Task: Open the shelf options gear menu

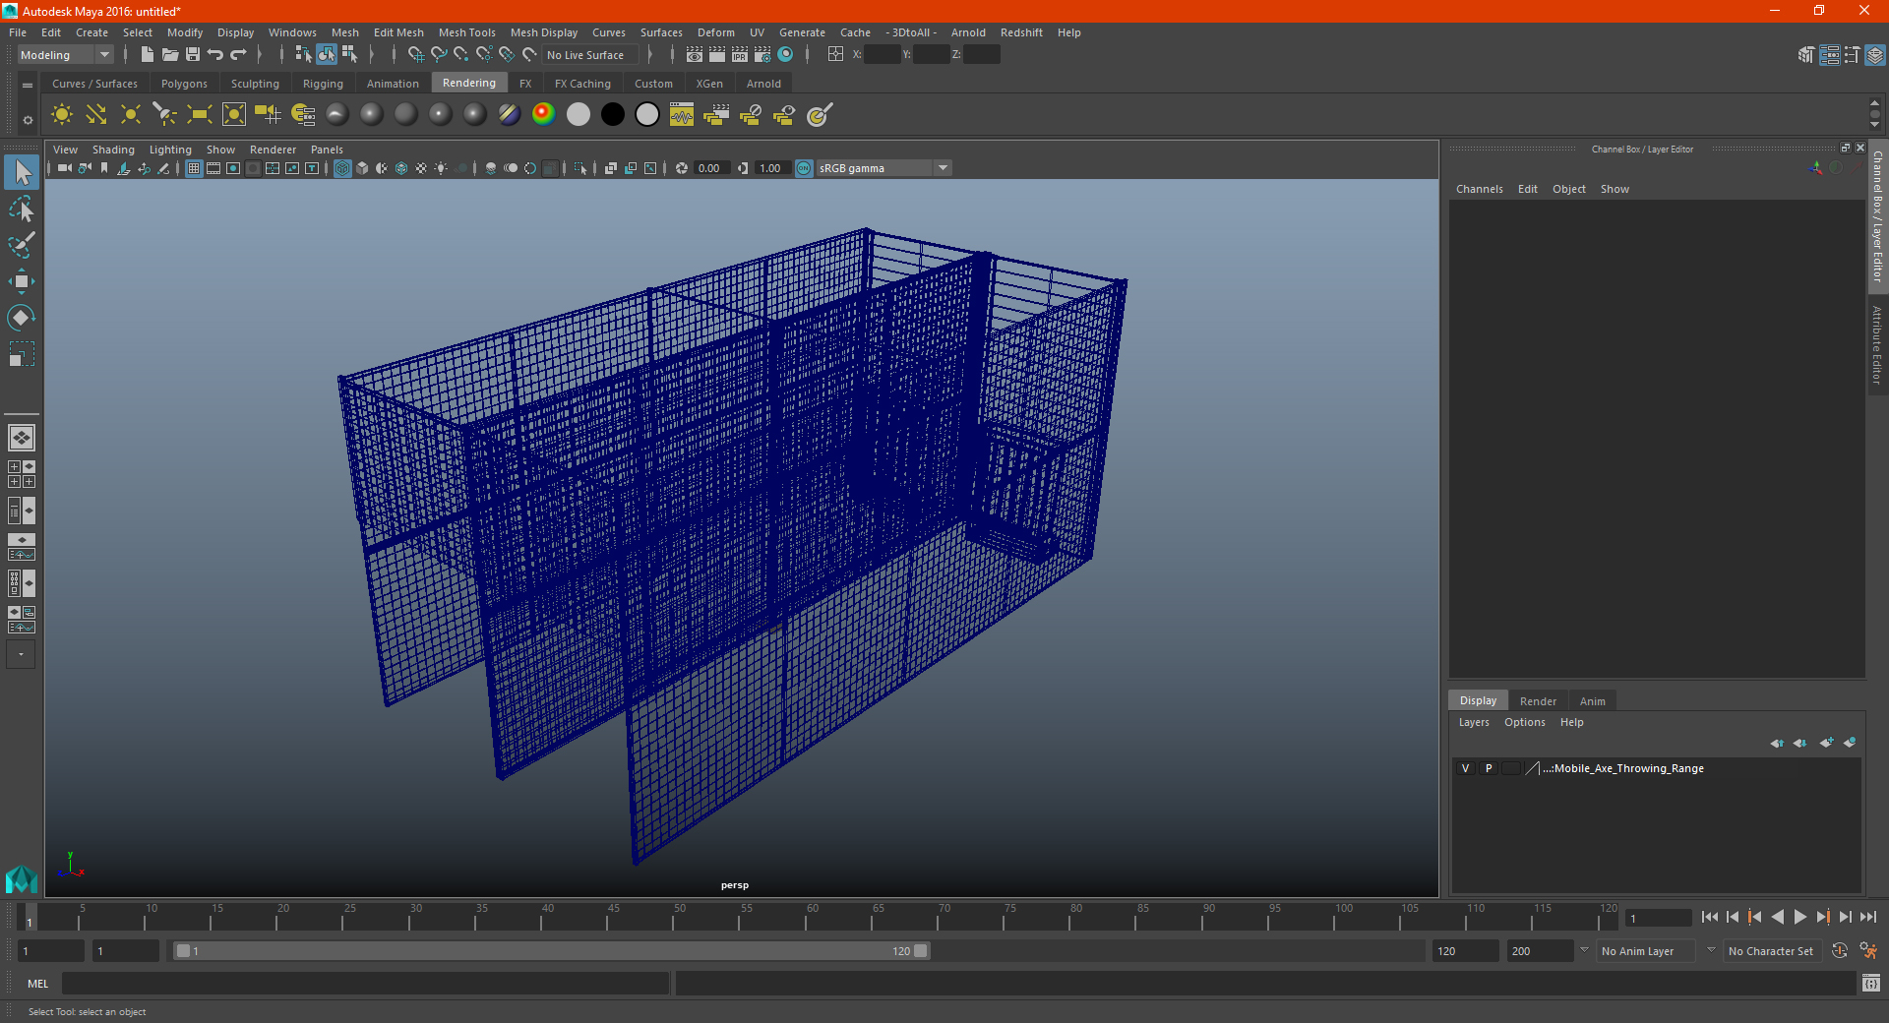Action: coord(28,120)
